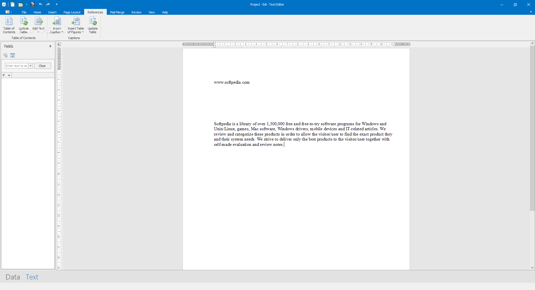This screenshot has width=535, height=290.
Task: Click the first line indent marker on ruler
Action: click(214, 43)
